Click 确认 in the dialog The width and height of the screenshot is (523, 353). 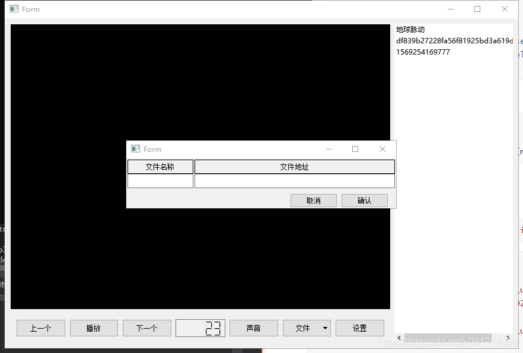pos(365,201)
